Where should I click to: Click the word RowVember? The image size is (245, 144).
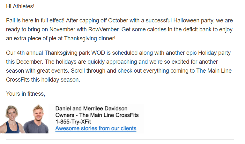(104, 29)
